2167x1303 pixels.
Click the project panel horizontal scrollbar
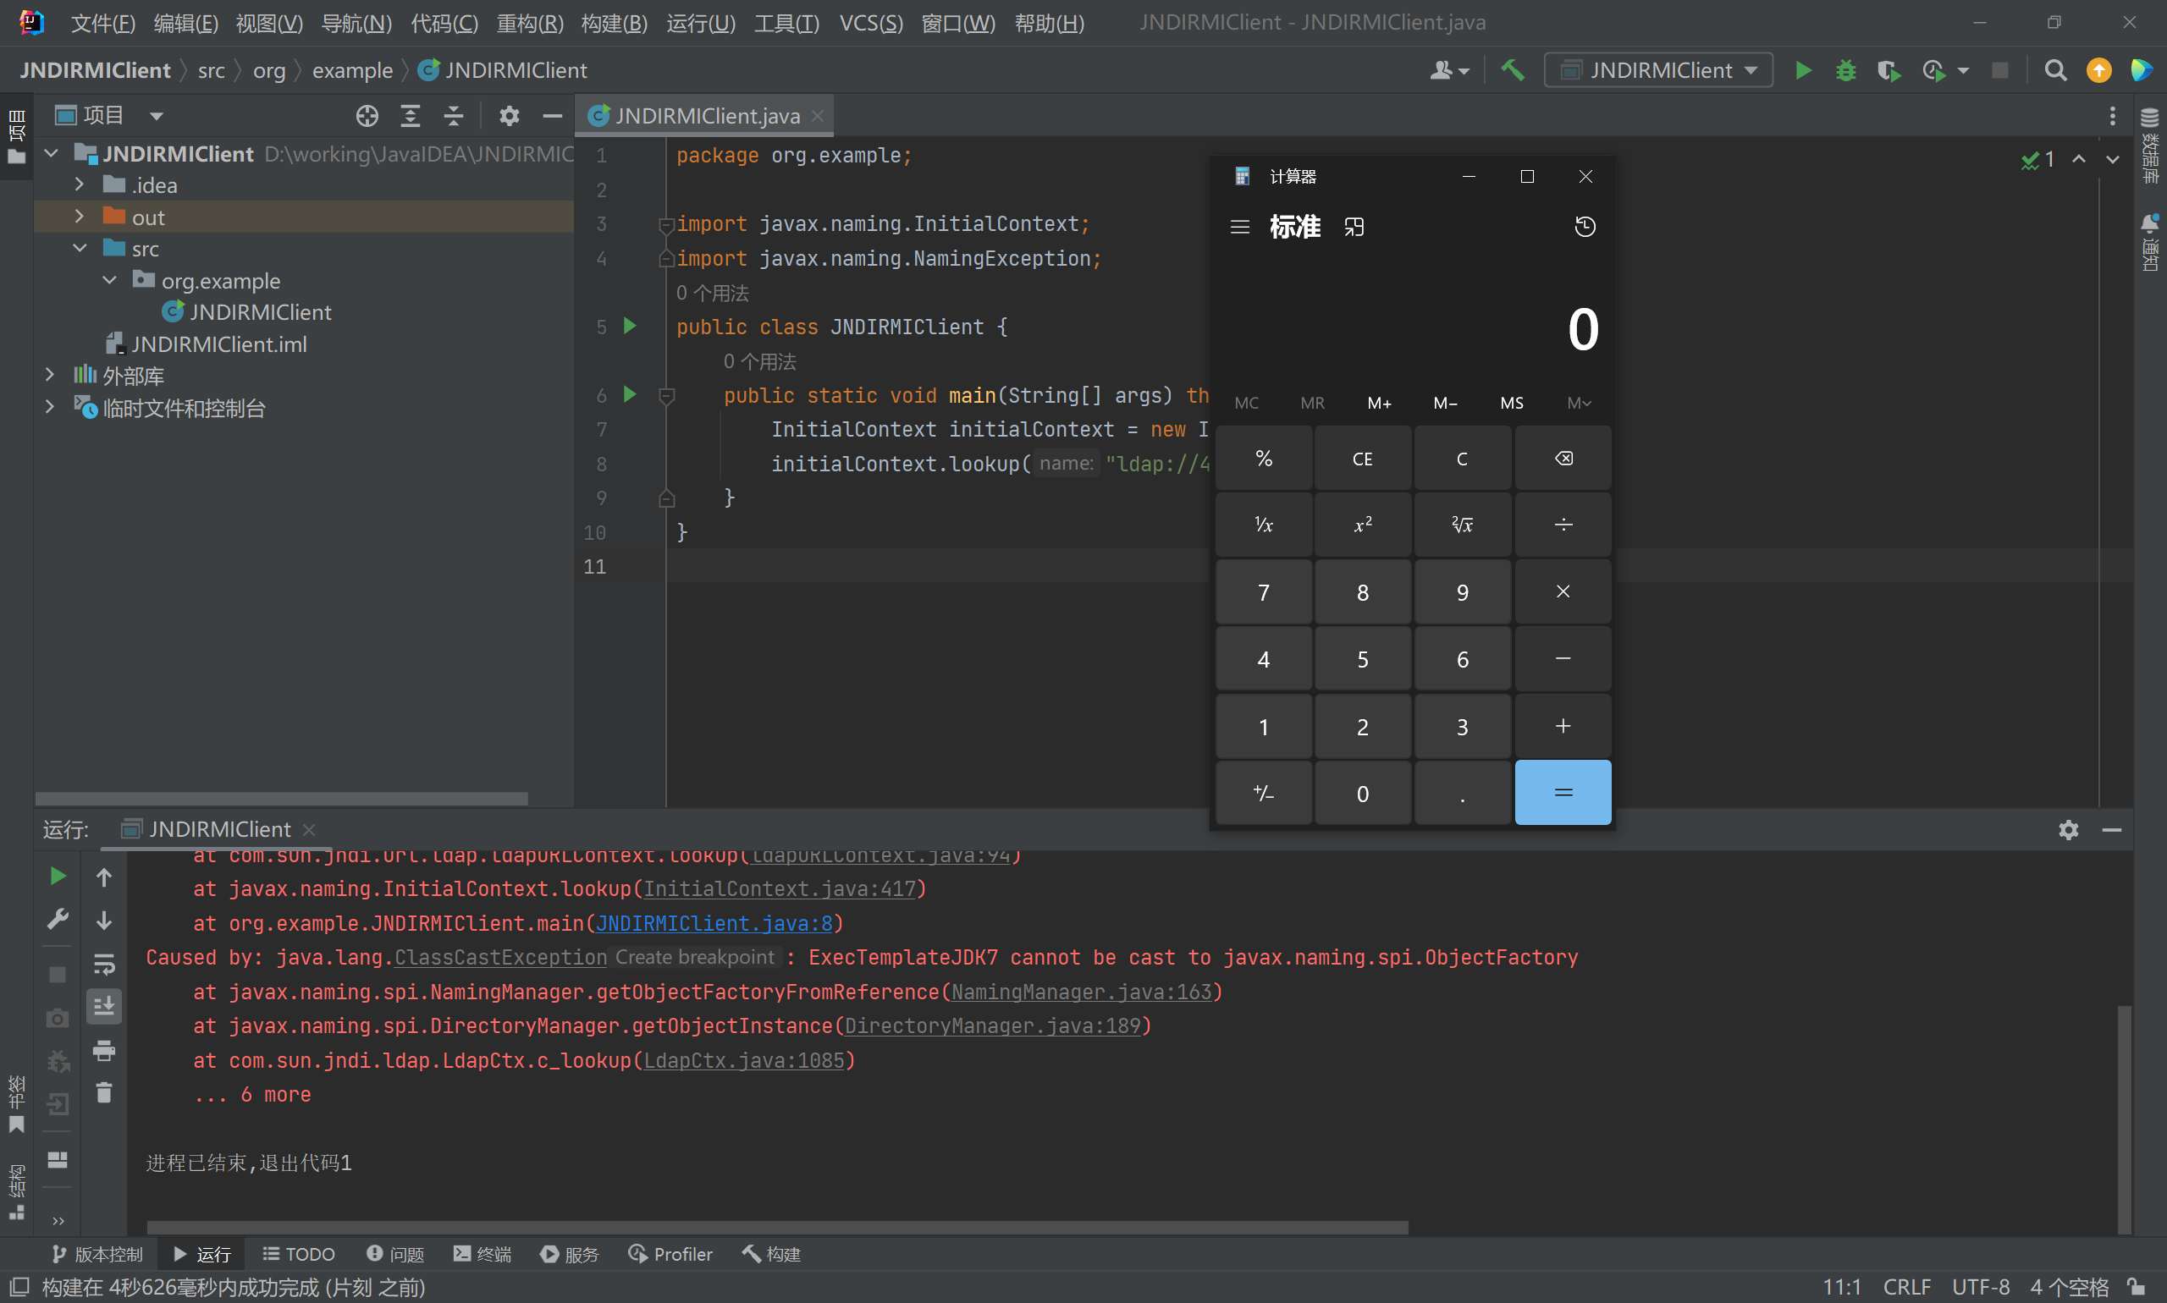pos(281,799)
